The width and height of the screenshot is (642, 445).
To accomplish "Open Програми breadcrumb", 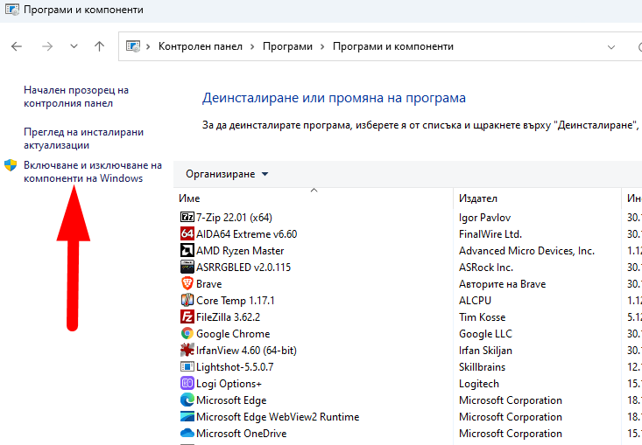I will [287, 46].
